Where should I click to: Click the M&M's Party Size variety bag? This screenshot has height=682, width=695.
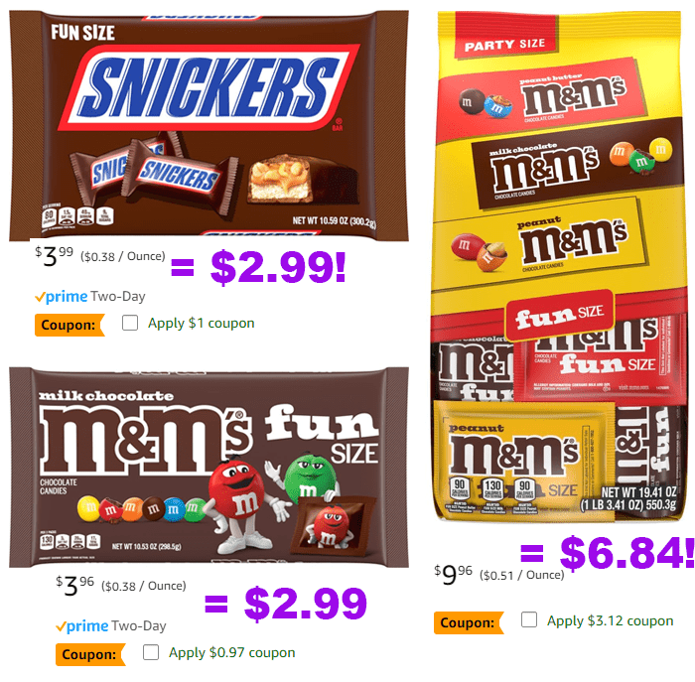557,266
